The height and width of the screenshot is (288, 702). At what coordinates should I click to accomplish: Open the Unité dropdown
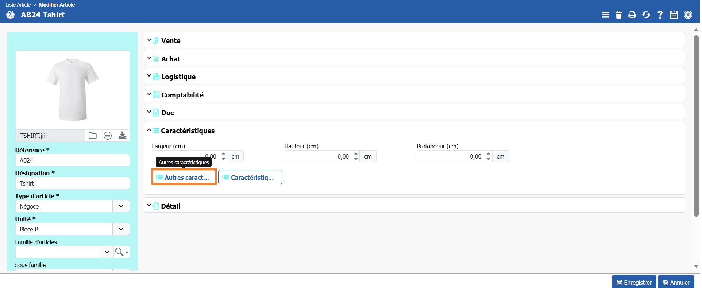point(121,229)
